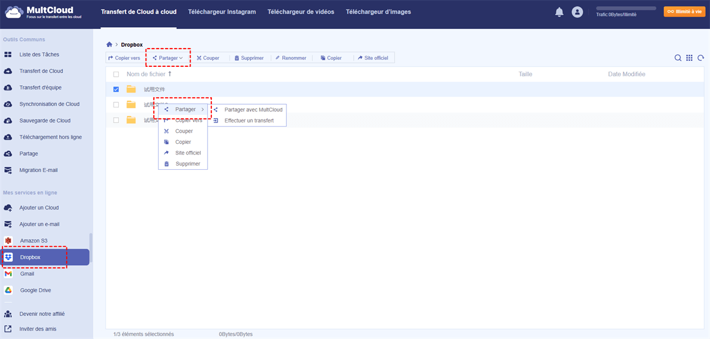Expand Partager submenu in context menu
Image resolution: width=710 pixels, height=339 pixels.
[185, 109]
